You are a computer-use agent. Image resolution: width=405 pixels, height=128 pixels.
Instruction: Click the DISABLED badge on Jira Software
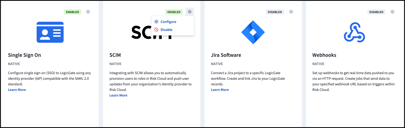pyautogui.click(x=275, y=12)
